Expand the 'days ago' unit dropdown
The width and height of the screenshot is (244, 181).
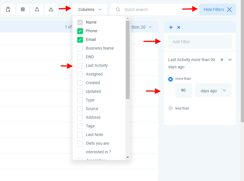pos(213,90)
